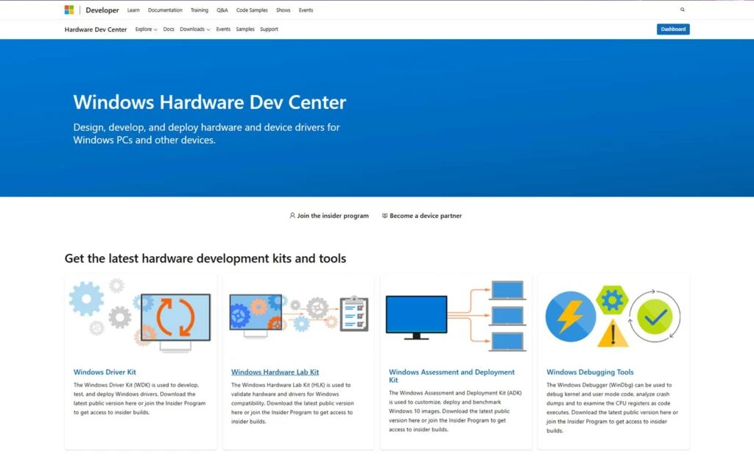Image resolution: width=754 pixels, height=471 pixels.
Task: Open the search icon in the top bar
Action: [683, 10]
